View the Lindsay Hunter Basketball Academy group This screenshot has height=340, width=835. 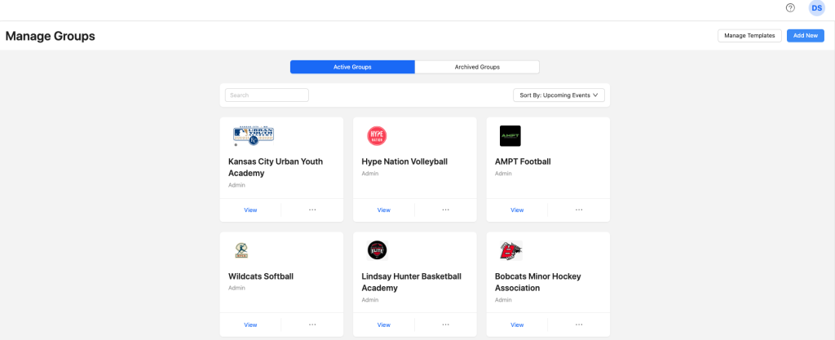(383, 325)
